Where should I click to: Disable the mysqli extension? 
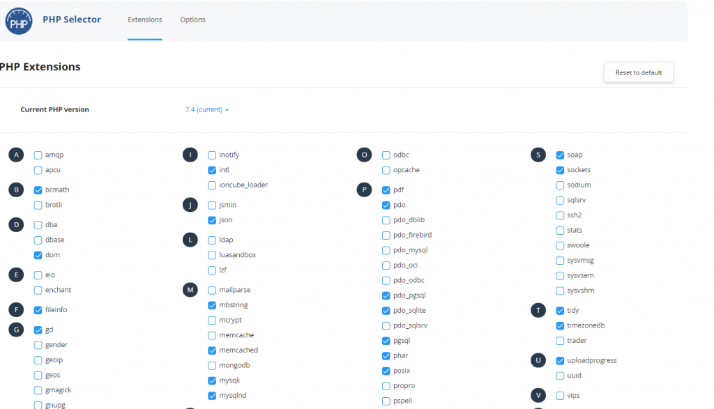[x=211, y=380]
